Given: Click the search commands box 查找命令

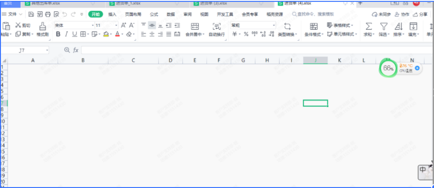Looking at the screenshot, I should tap(313, 14).
